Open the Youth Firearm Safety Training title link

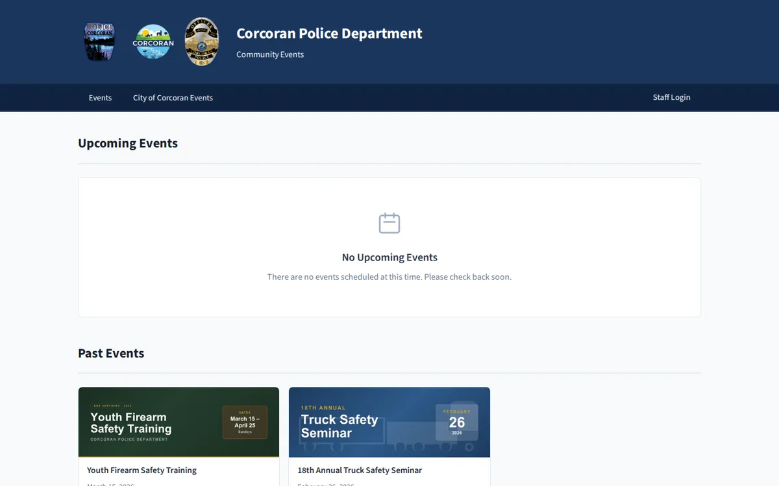(142, 470)
